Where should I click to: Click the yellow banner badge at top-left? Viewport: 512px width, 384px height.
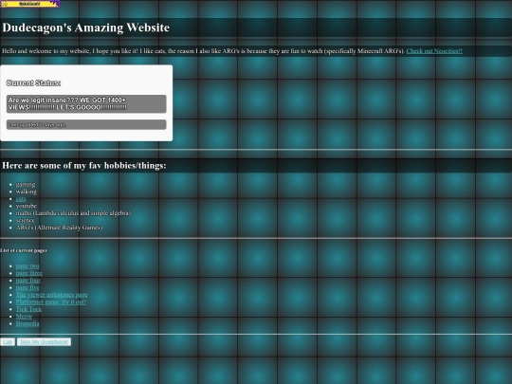click(x=30, y=4)
